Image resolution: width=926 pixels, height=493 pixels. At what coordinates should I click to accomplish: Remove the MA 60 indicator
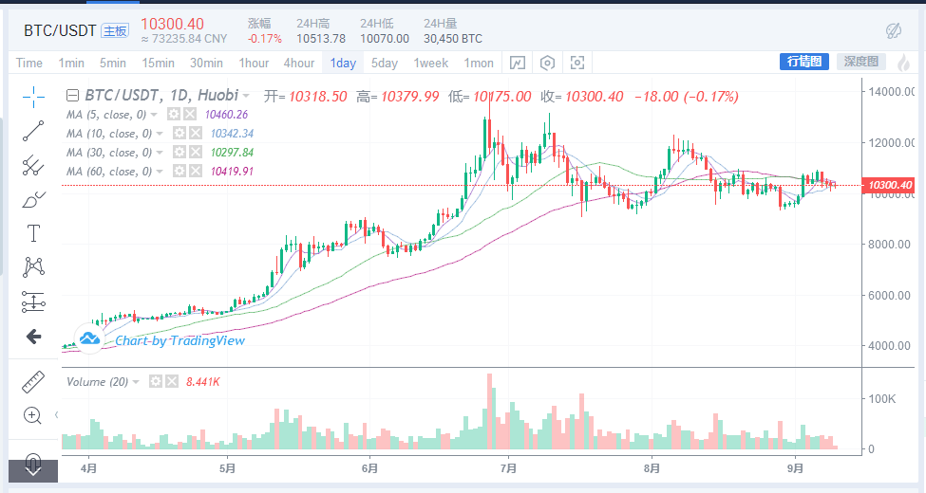[196, 171]
